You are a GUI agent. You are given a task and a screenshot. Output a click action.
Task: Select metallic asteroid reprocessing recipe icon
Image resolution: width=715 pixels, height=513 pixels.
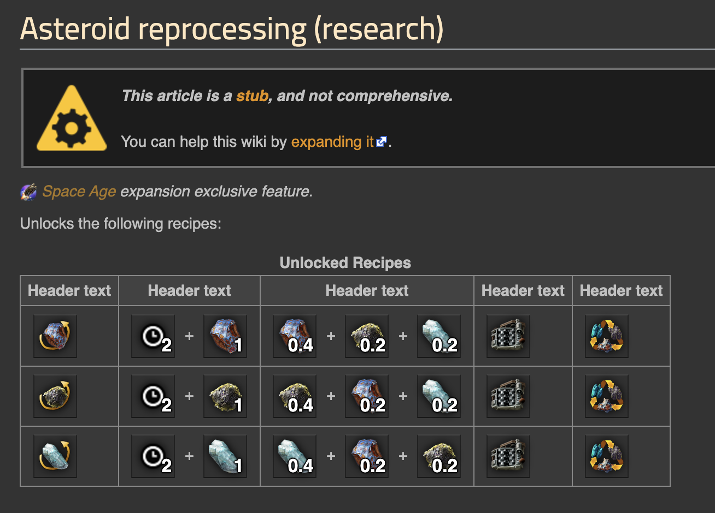[x=55, y=336]
